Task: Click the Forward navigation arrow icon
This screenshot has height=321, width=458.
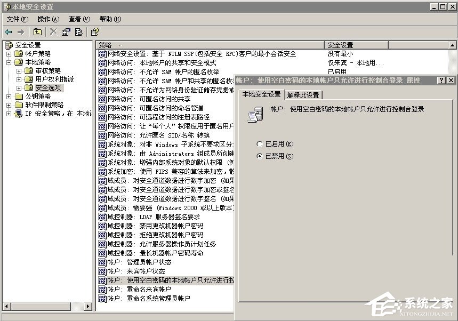Action: click(21, 32)
